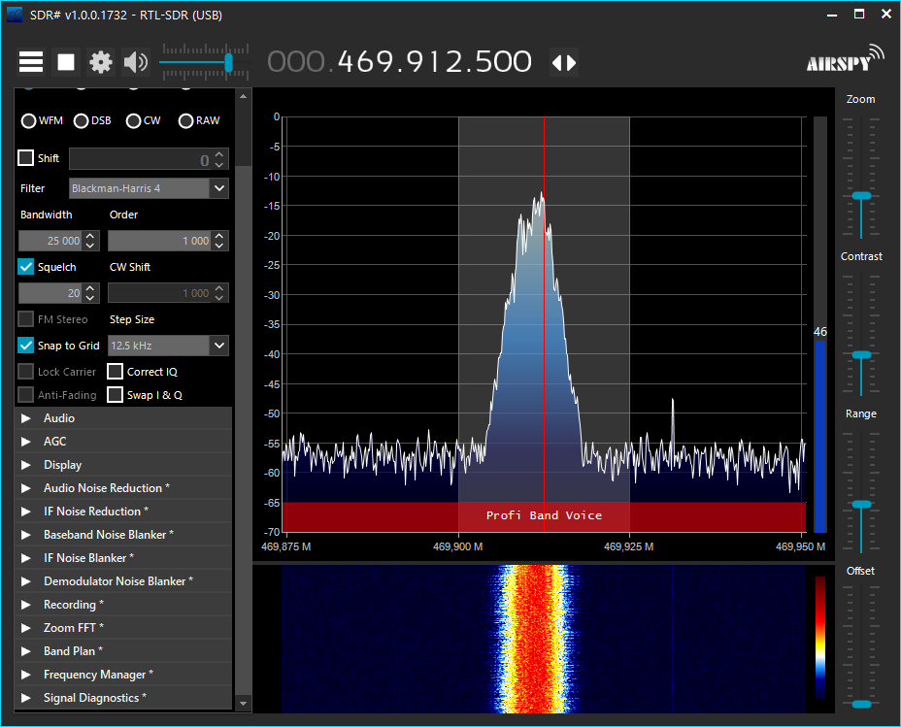The image size is (901, 727).
Task: Increase Bandwidth with up arrow
Action: coord(90,236)
